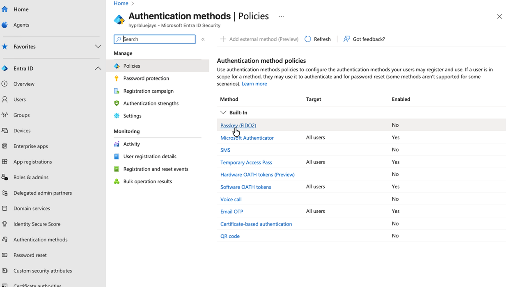Viewport: 511px width, 287px height.
Task: Click the Learn more link
Action: (254, 84)
